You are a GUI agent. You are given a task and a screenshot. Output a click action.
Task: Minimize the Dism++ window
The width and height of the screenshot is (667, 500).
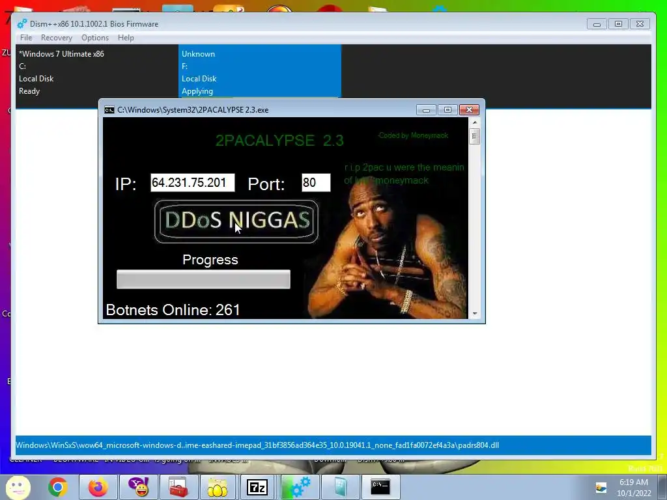[597, 24]
